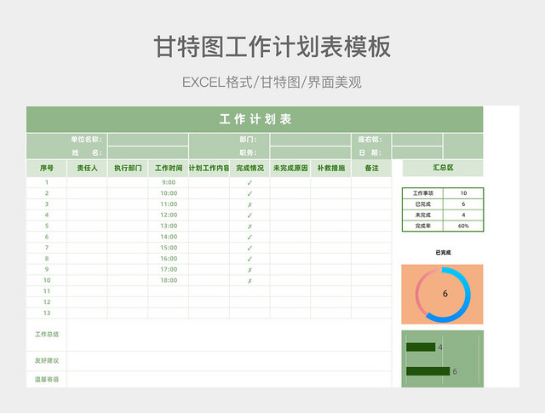This screenshot has height=413, width=545.
Task: Select the 18:00 time cell
Action: point(169,280)
